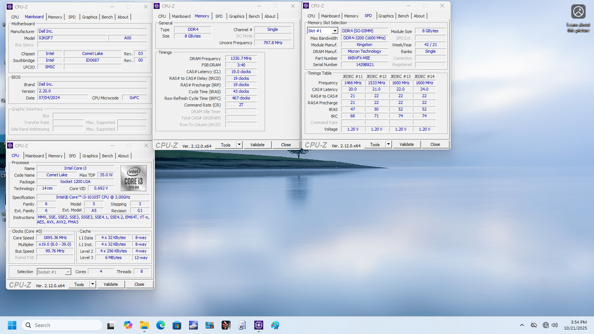Click the taskbar Search box
Image resolution: width=594 pixels, height=334 pixels.
pyautogui.click(x=62, y=325)
